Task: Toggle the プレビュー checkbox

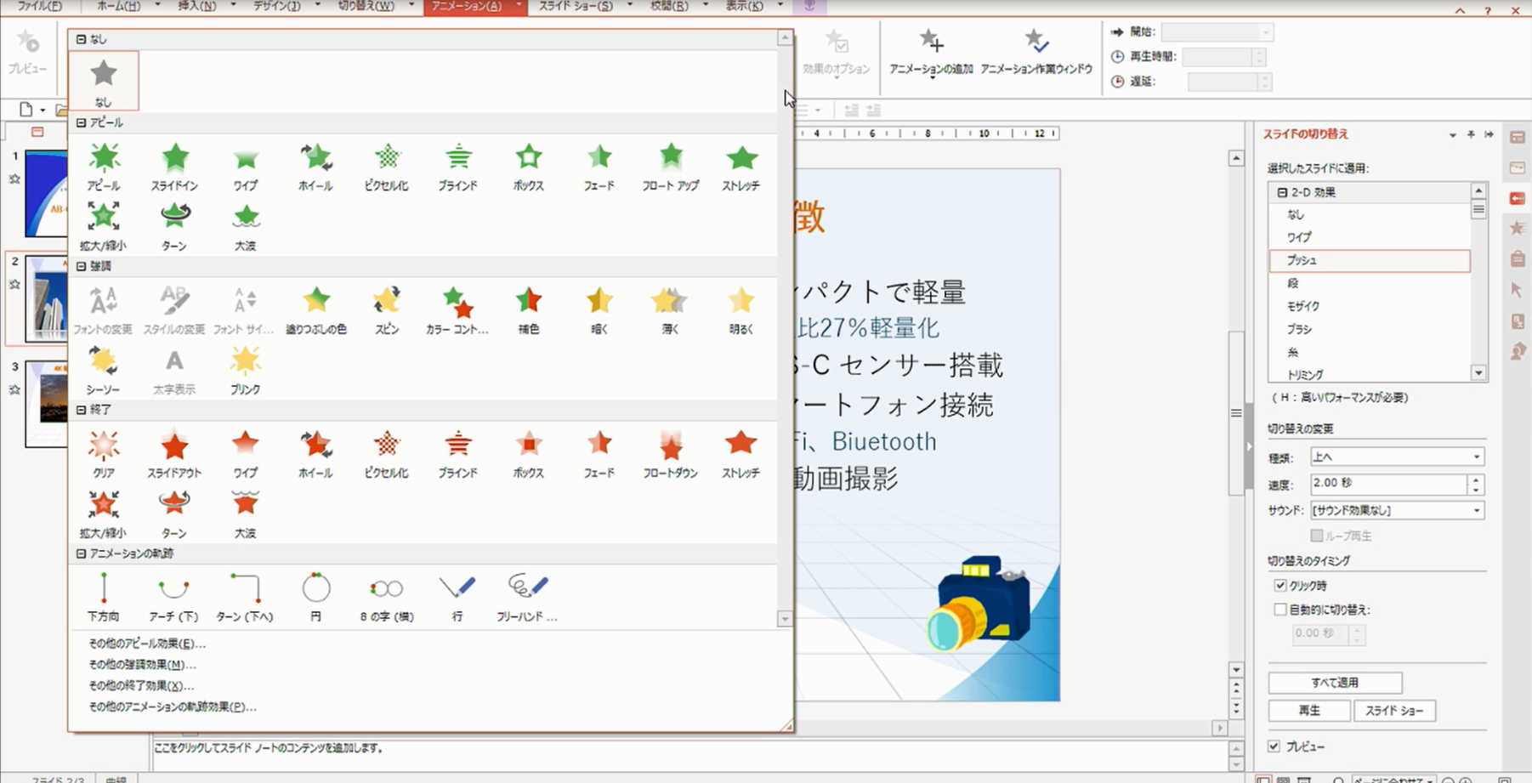Action: coord(1274,746)
